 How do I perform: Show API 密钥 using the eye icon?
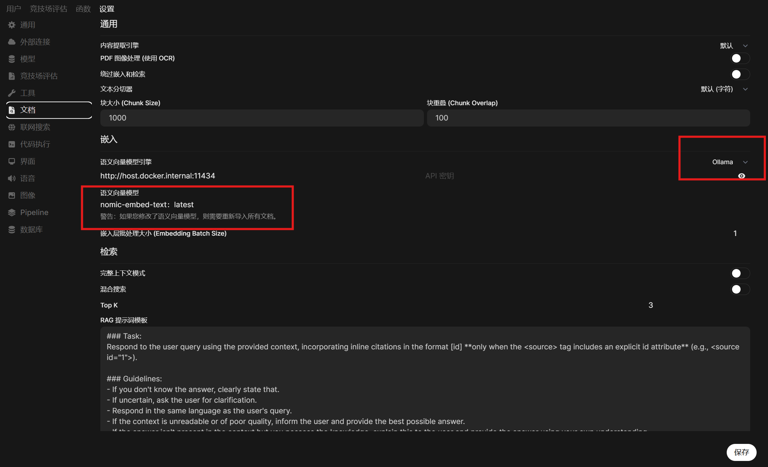coord(741,176)
